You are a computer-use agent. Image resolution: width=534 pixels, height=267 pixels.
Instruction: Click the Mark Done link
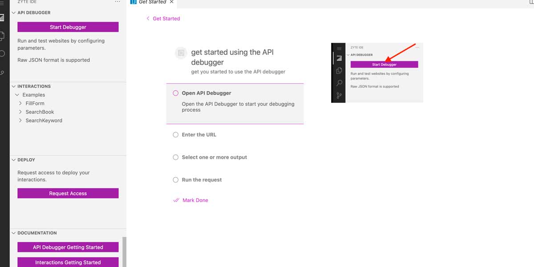[x=195, y=200]
